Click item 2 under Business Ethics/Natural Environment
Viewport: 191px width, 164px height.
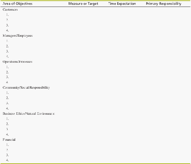(x=8, y=124)
